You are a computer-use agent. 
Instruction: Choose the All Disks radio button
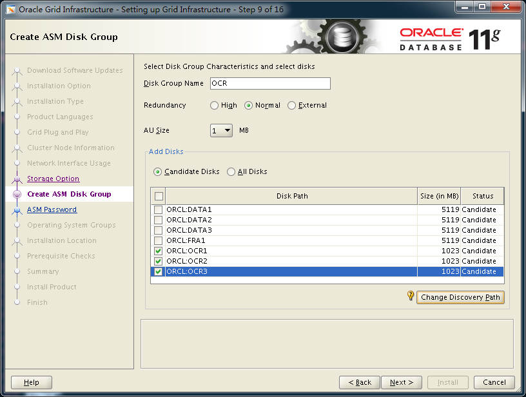(x=231, y=172)
